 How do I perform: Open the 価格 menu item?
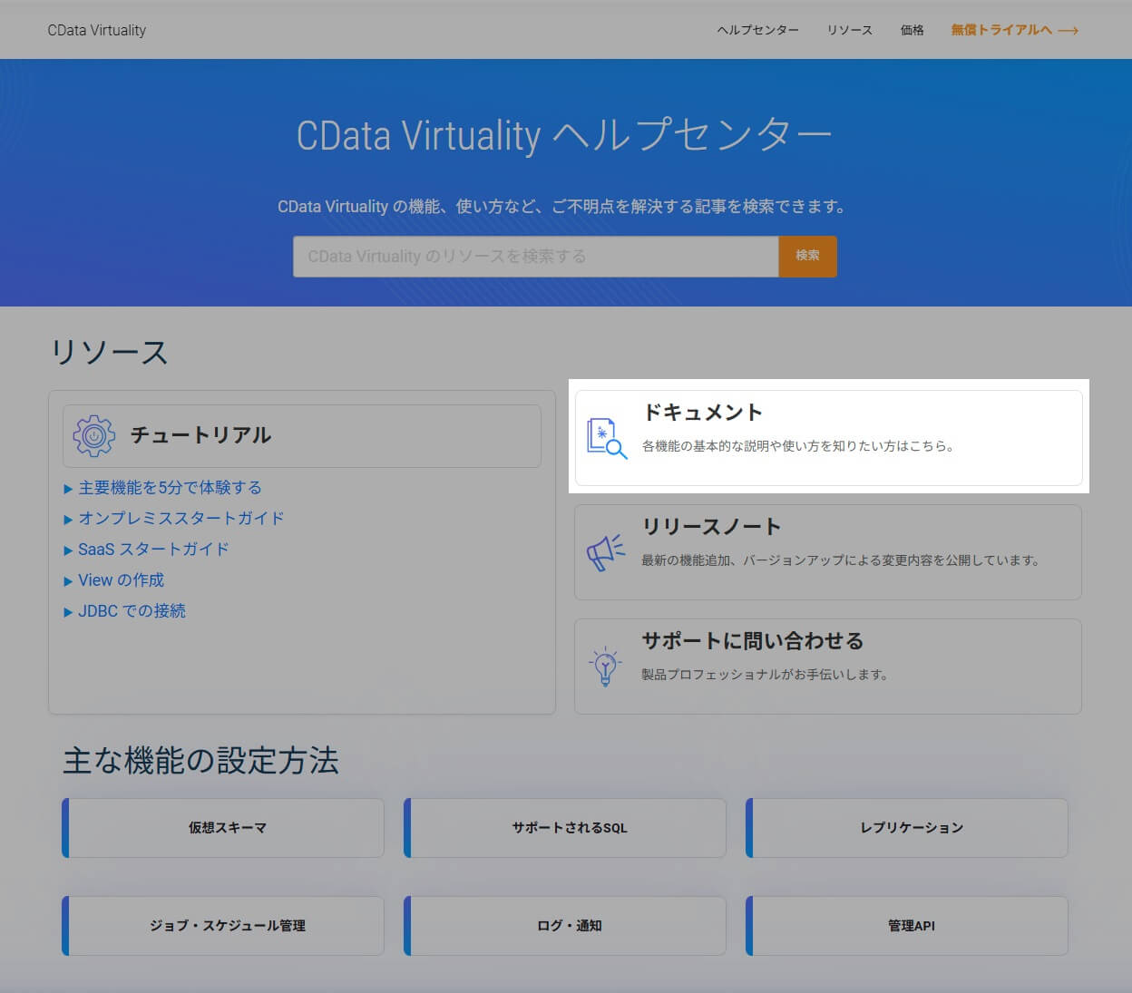(912, 30)
